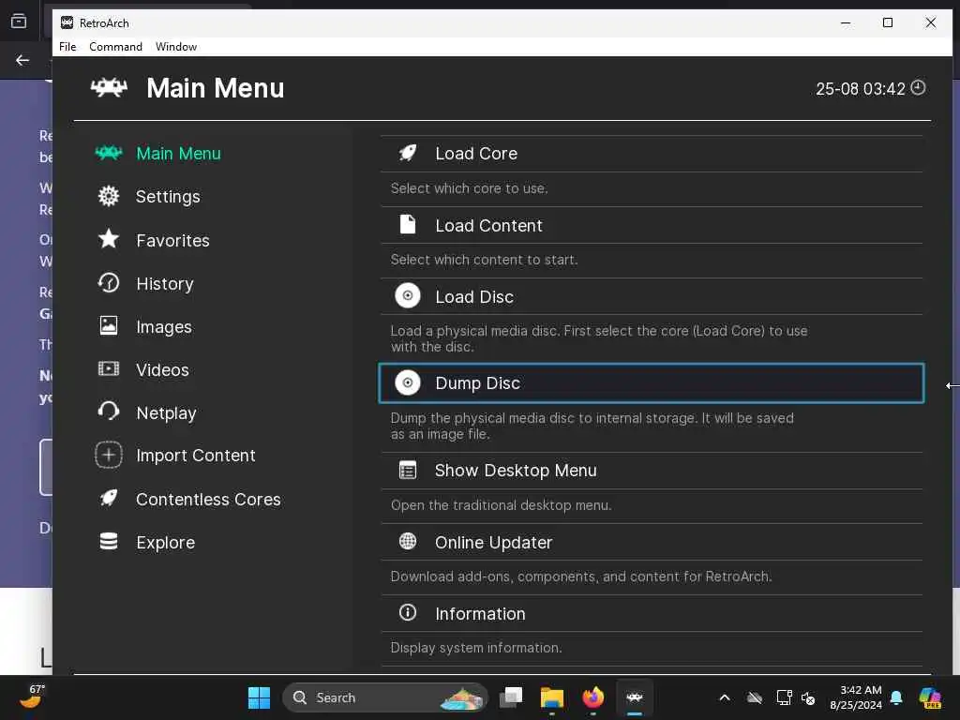Click the Videos film icon
The height and width of the screenshot is (720, 960).
coord(109,368)
